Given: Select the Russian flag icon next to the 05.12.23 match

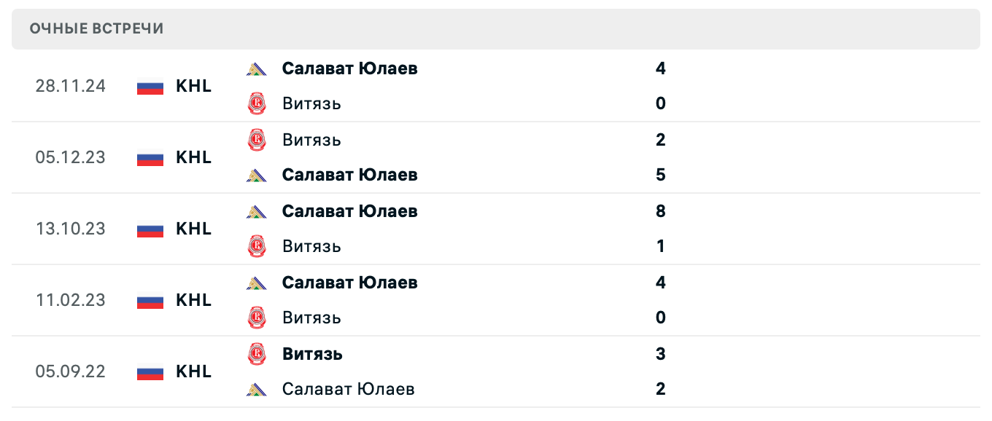Looking at the screenshot, I should point(150,157).
